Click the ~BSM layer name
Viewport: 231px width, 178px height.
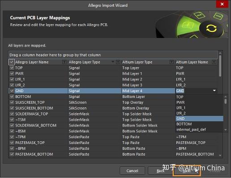(x=21, y=131)
